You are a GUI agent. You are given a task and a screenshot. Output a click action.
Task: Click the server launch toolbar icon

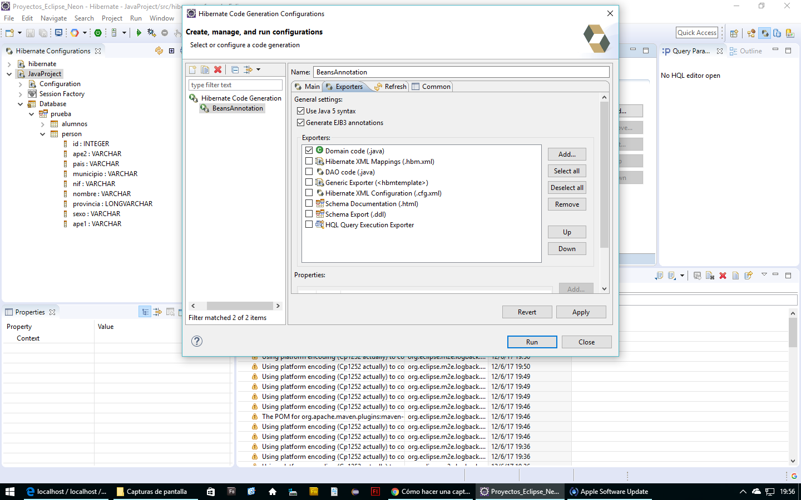(114, 33)
